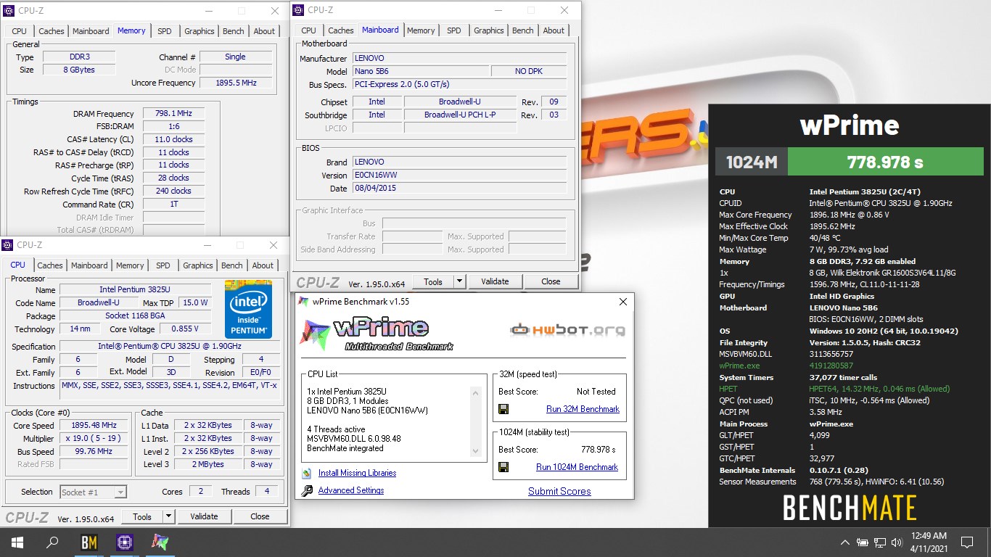This screenshot has height=557, width=991.
Task: Click the DRAM Frequency value 798.1 MHz
Action: pos(173,114)
